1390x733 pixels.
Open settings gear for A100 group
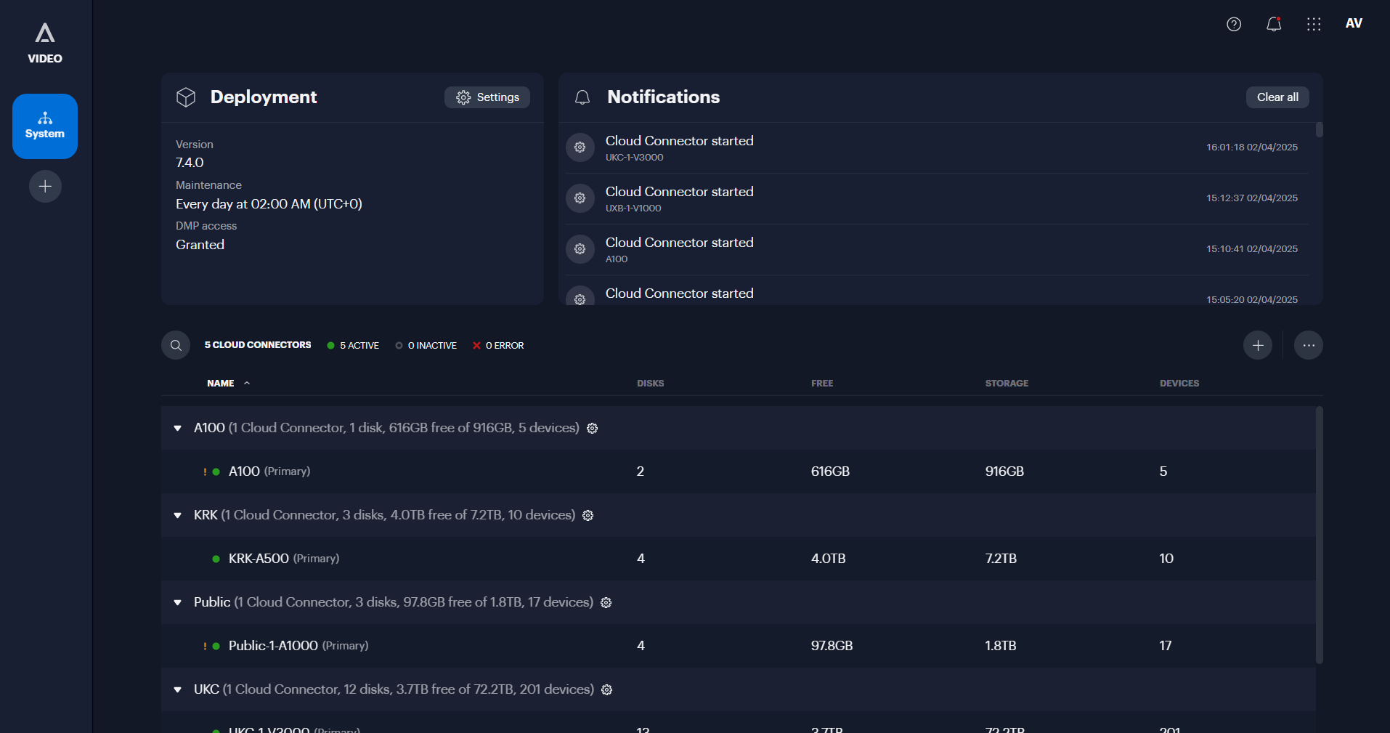coord(593,429)
